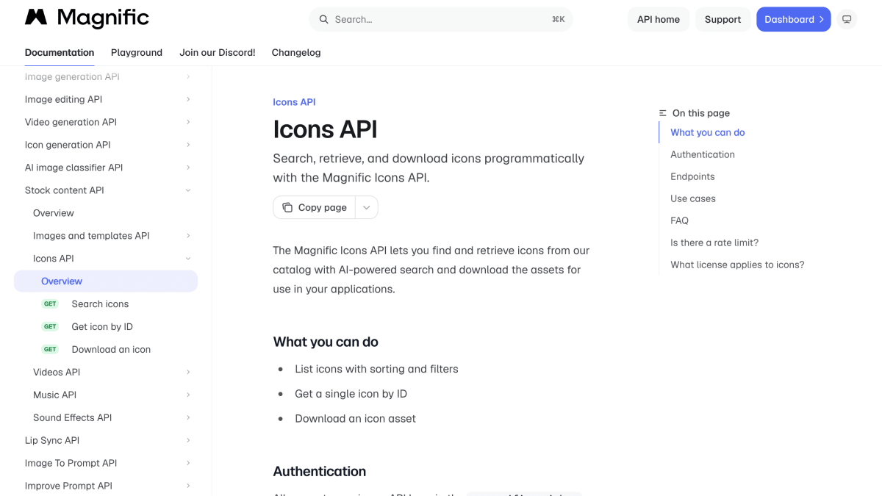Expand the AI image classifier API chevron
Viewport: 882px width, 496px height.
pos(188,168)
